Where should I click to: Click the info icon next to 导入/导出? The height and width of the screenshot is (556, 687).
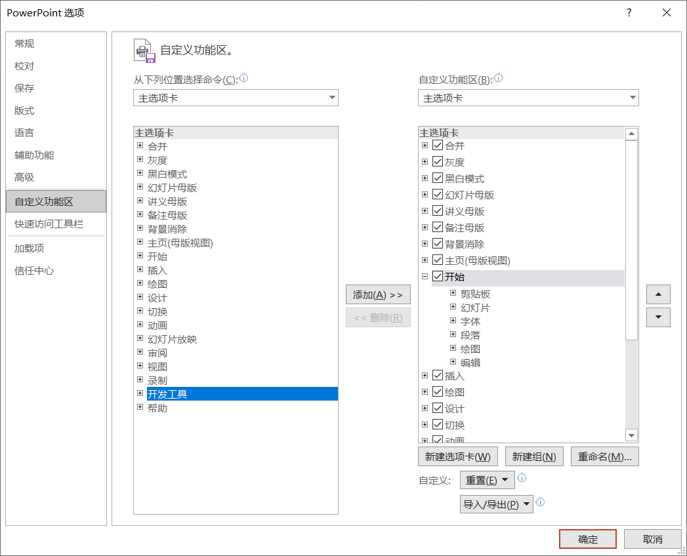coord(540,502)
